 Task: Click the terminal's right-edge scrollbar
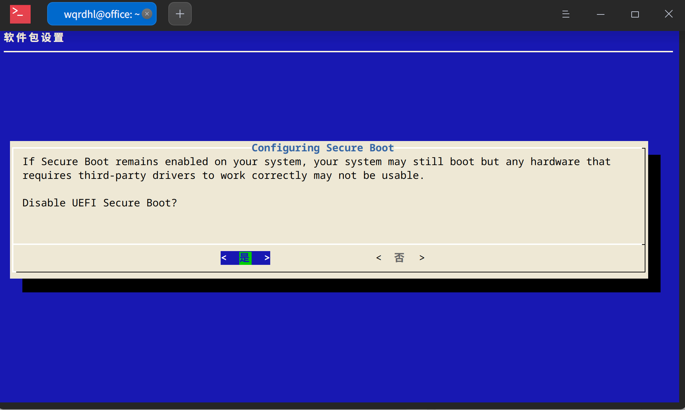click(682, 216)
